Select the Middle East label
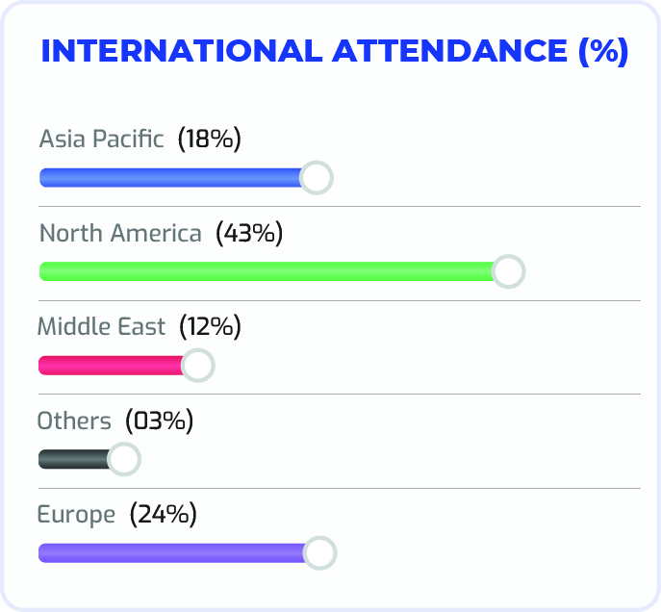This screenshot has width=661, height=612. [x=101, y=326]
